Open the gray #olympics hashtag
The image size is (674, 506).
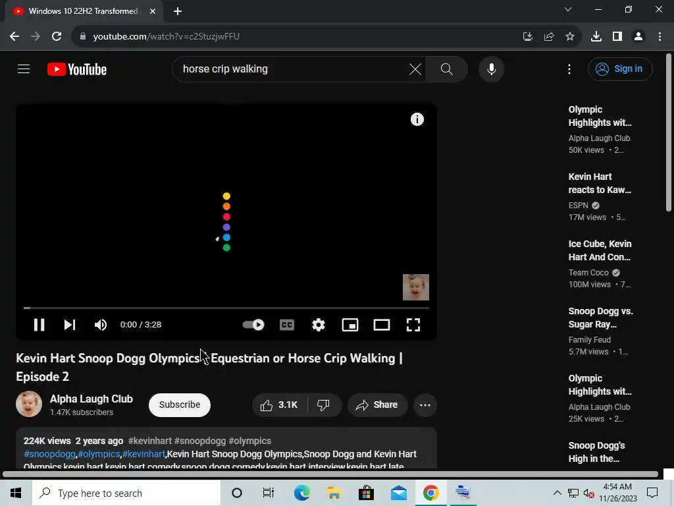(249, 441)
